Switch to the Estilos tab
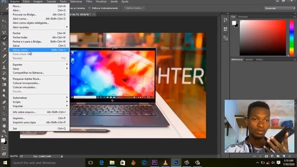 click(x=259, y=59)
